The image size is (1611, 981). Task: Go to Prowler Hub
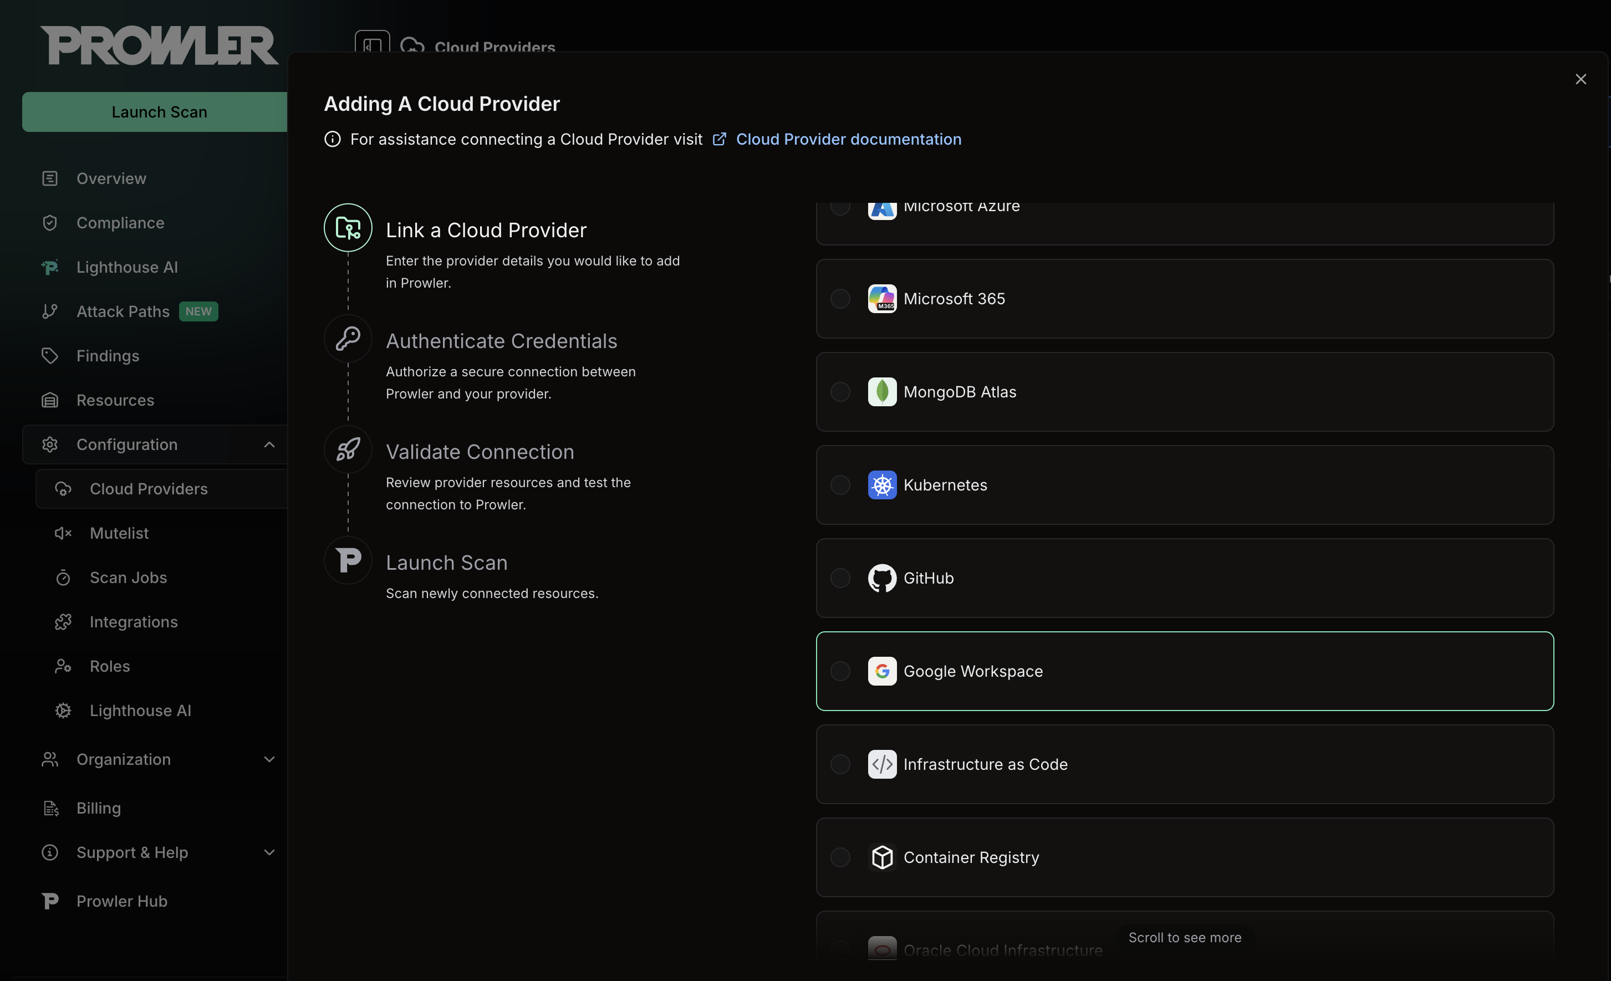[x=121, y=901]
